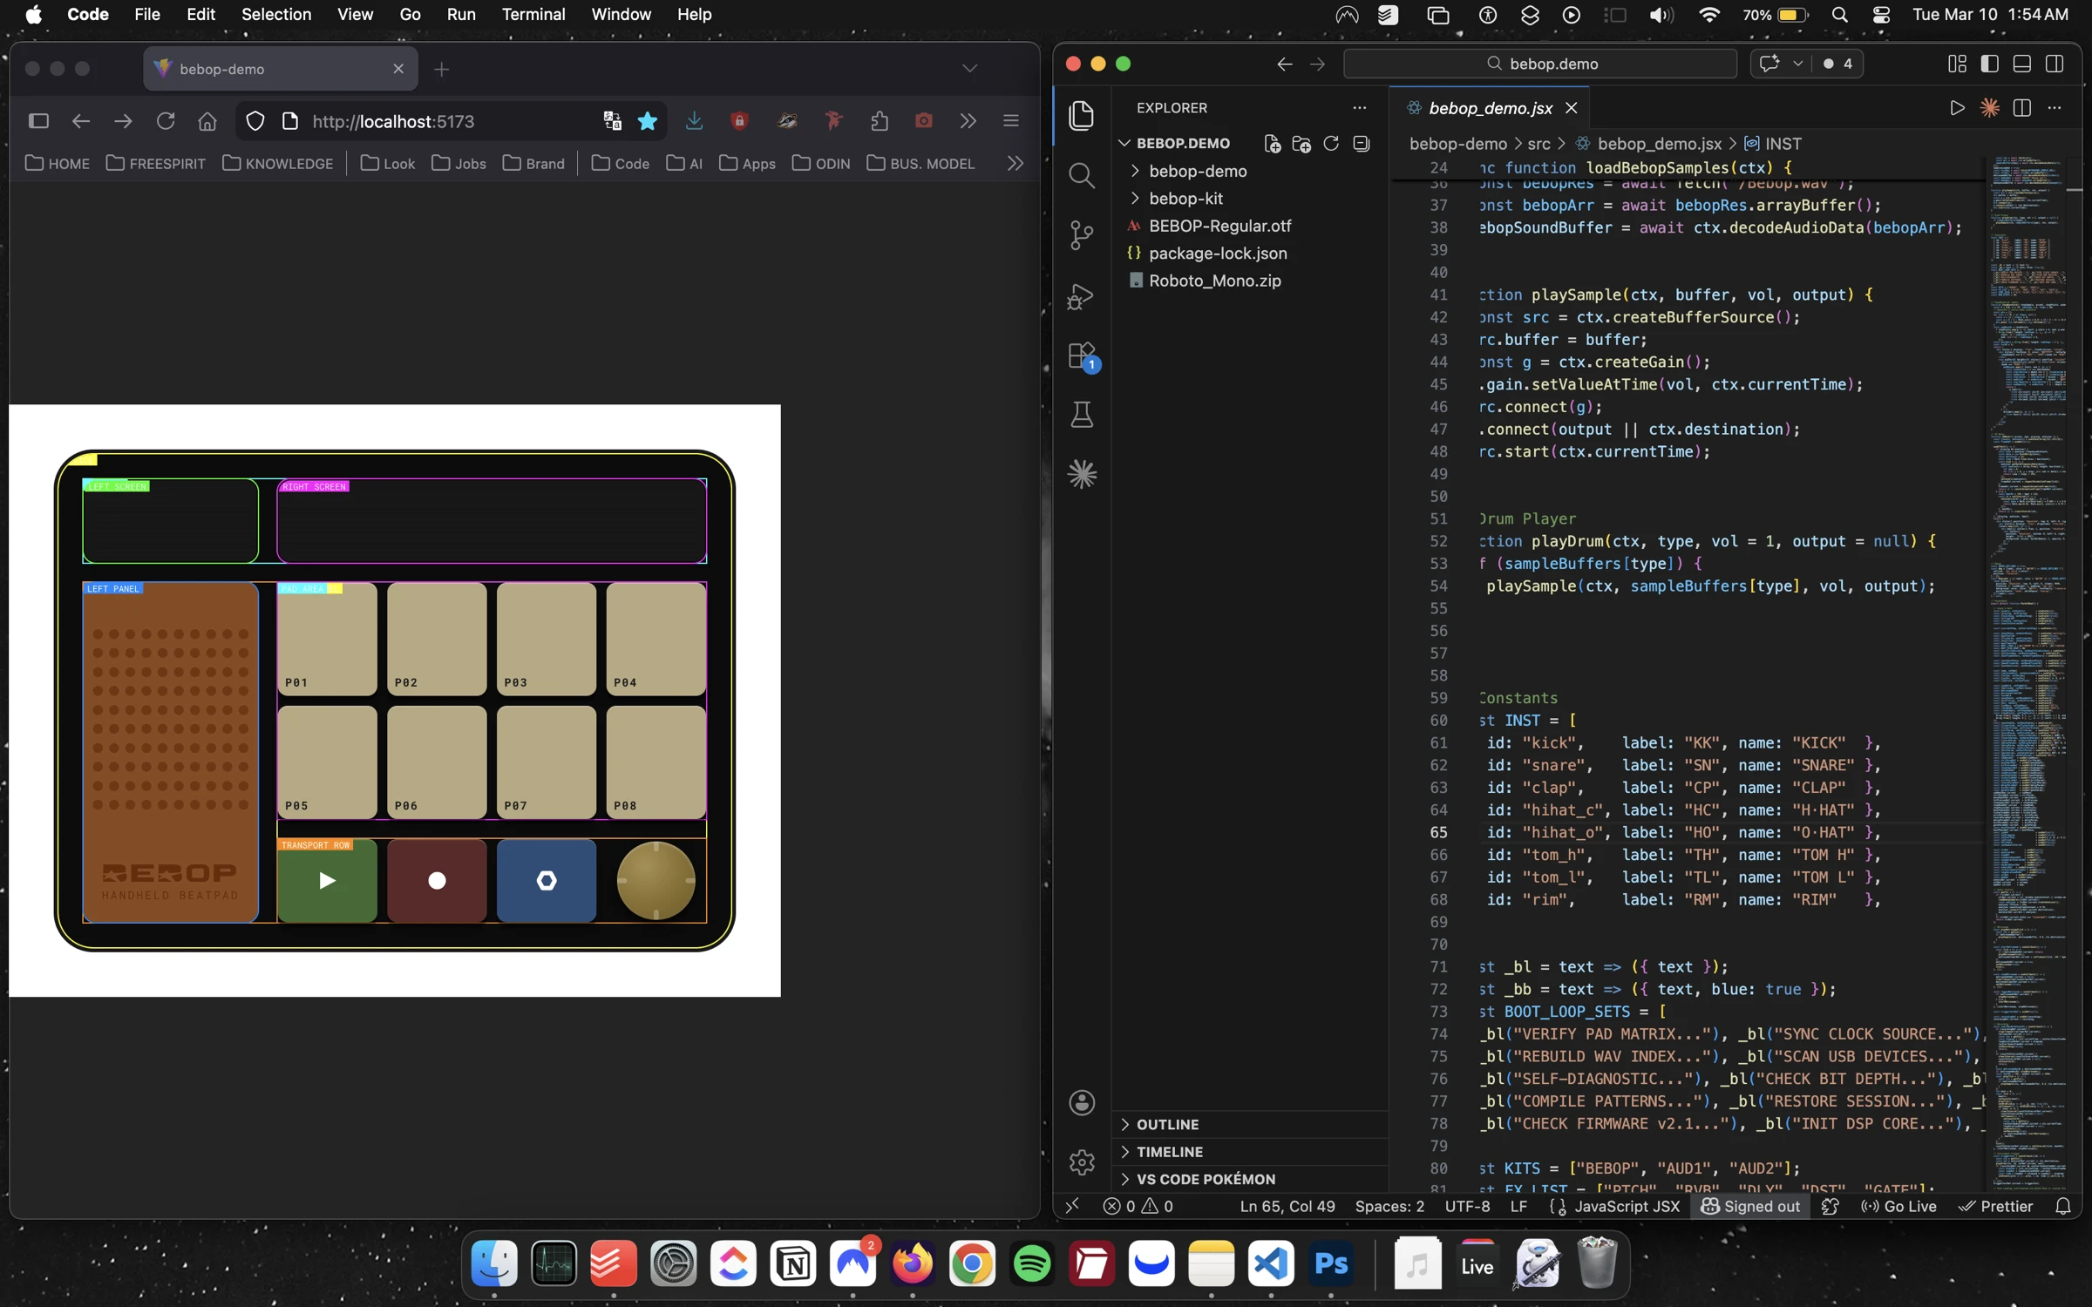2092x1307 pixels.
Task: Click the orange starburst icon in editor toolbar
Action: (x=1989, y=107)
